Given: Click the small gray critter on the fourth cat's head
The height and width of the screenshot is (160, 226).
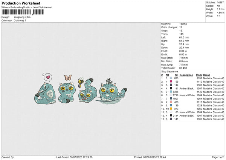Looking at the screenshot, I should [108, 80].
